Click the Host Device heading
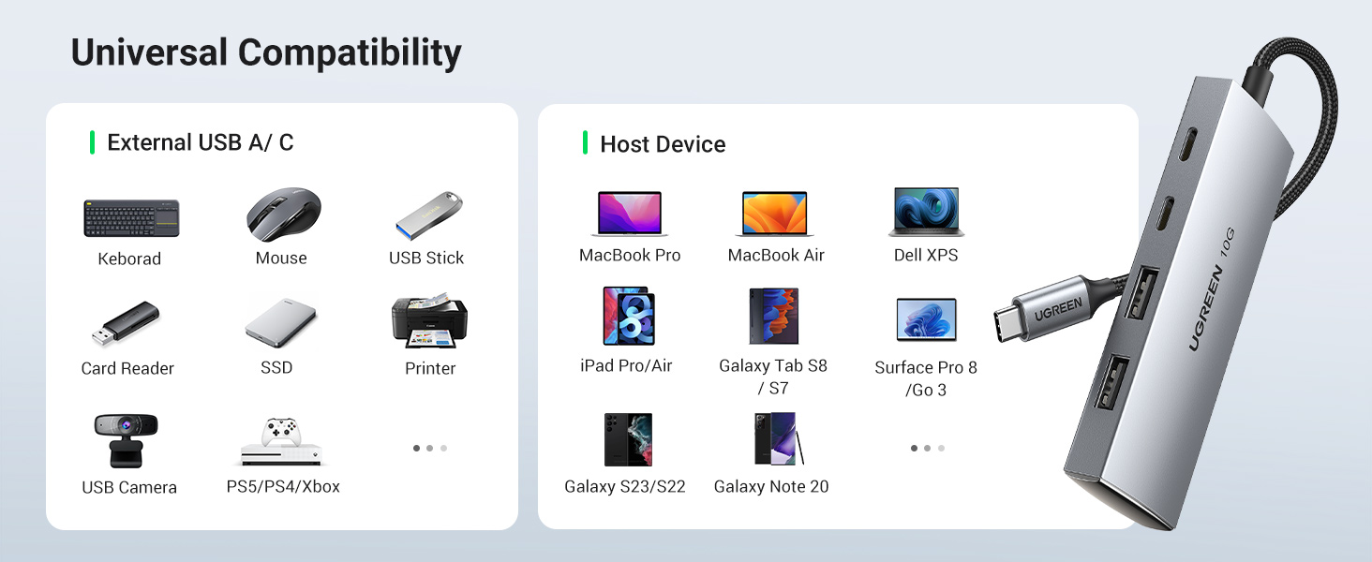The height and width of the screenshot is (562, 1372). click(x=663, y=144)
